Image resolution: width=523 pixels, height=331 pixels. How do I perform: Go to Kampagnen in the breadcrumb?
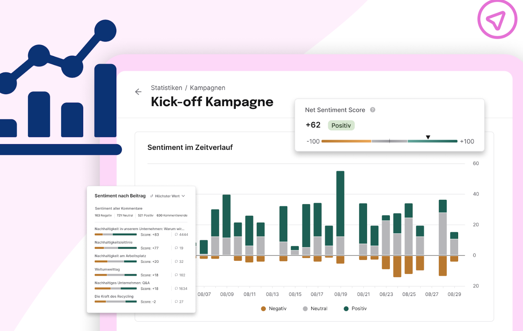tap(208, 88)
